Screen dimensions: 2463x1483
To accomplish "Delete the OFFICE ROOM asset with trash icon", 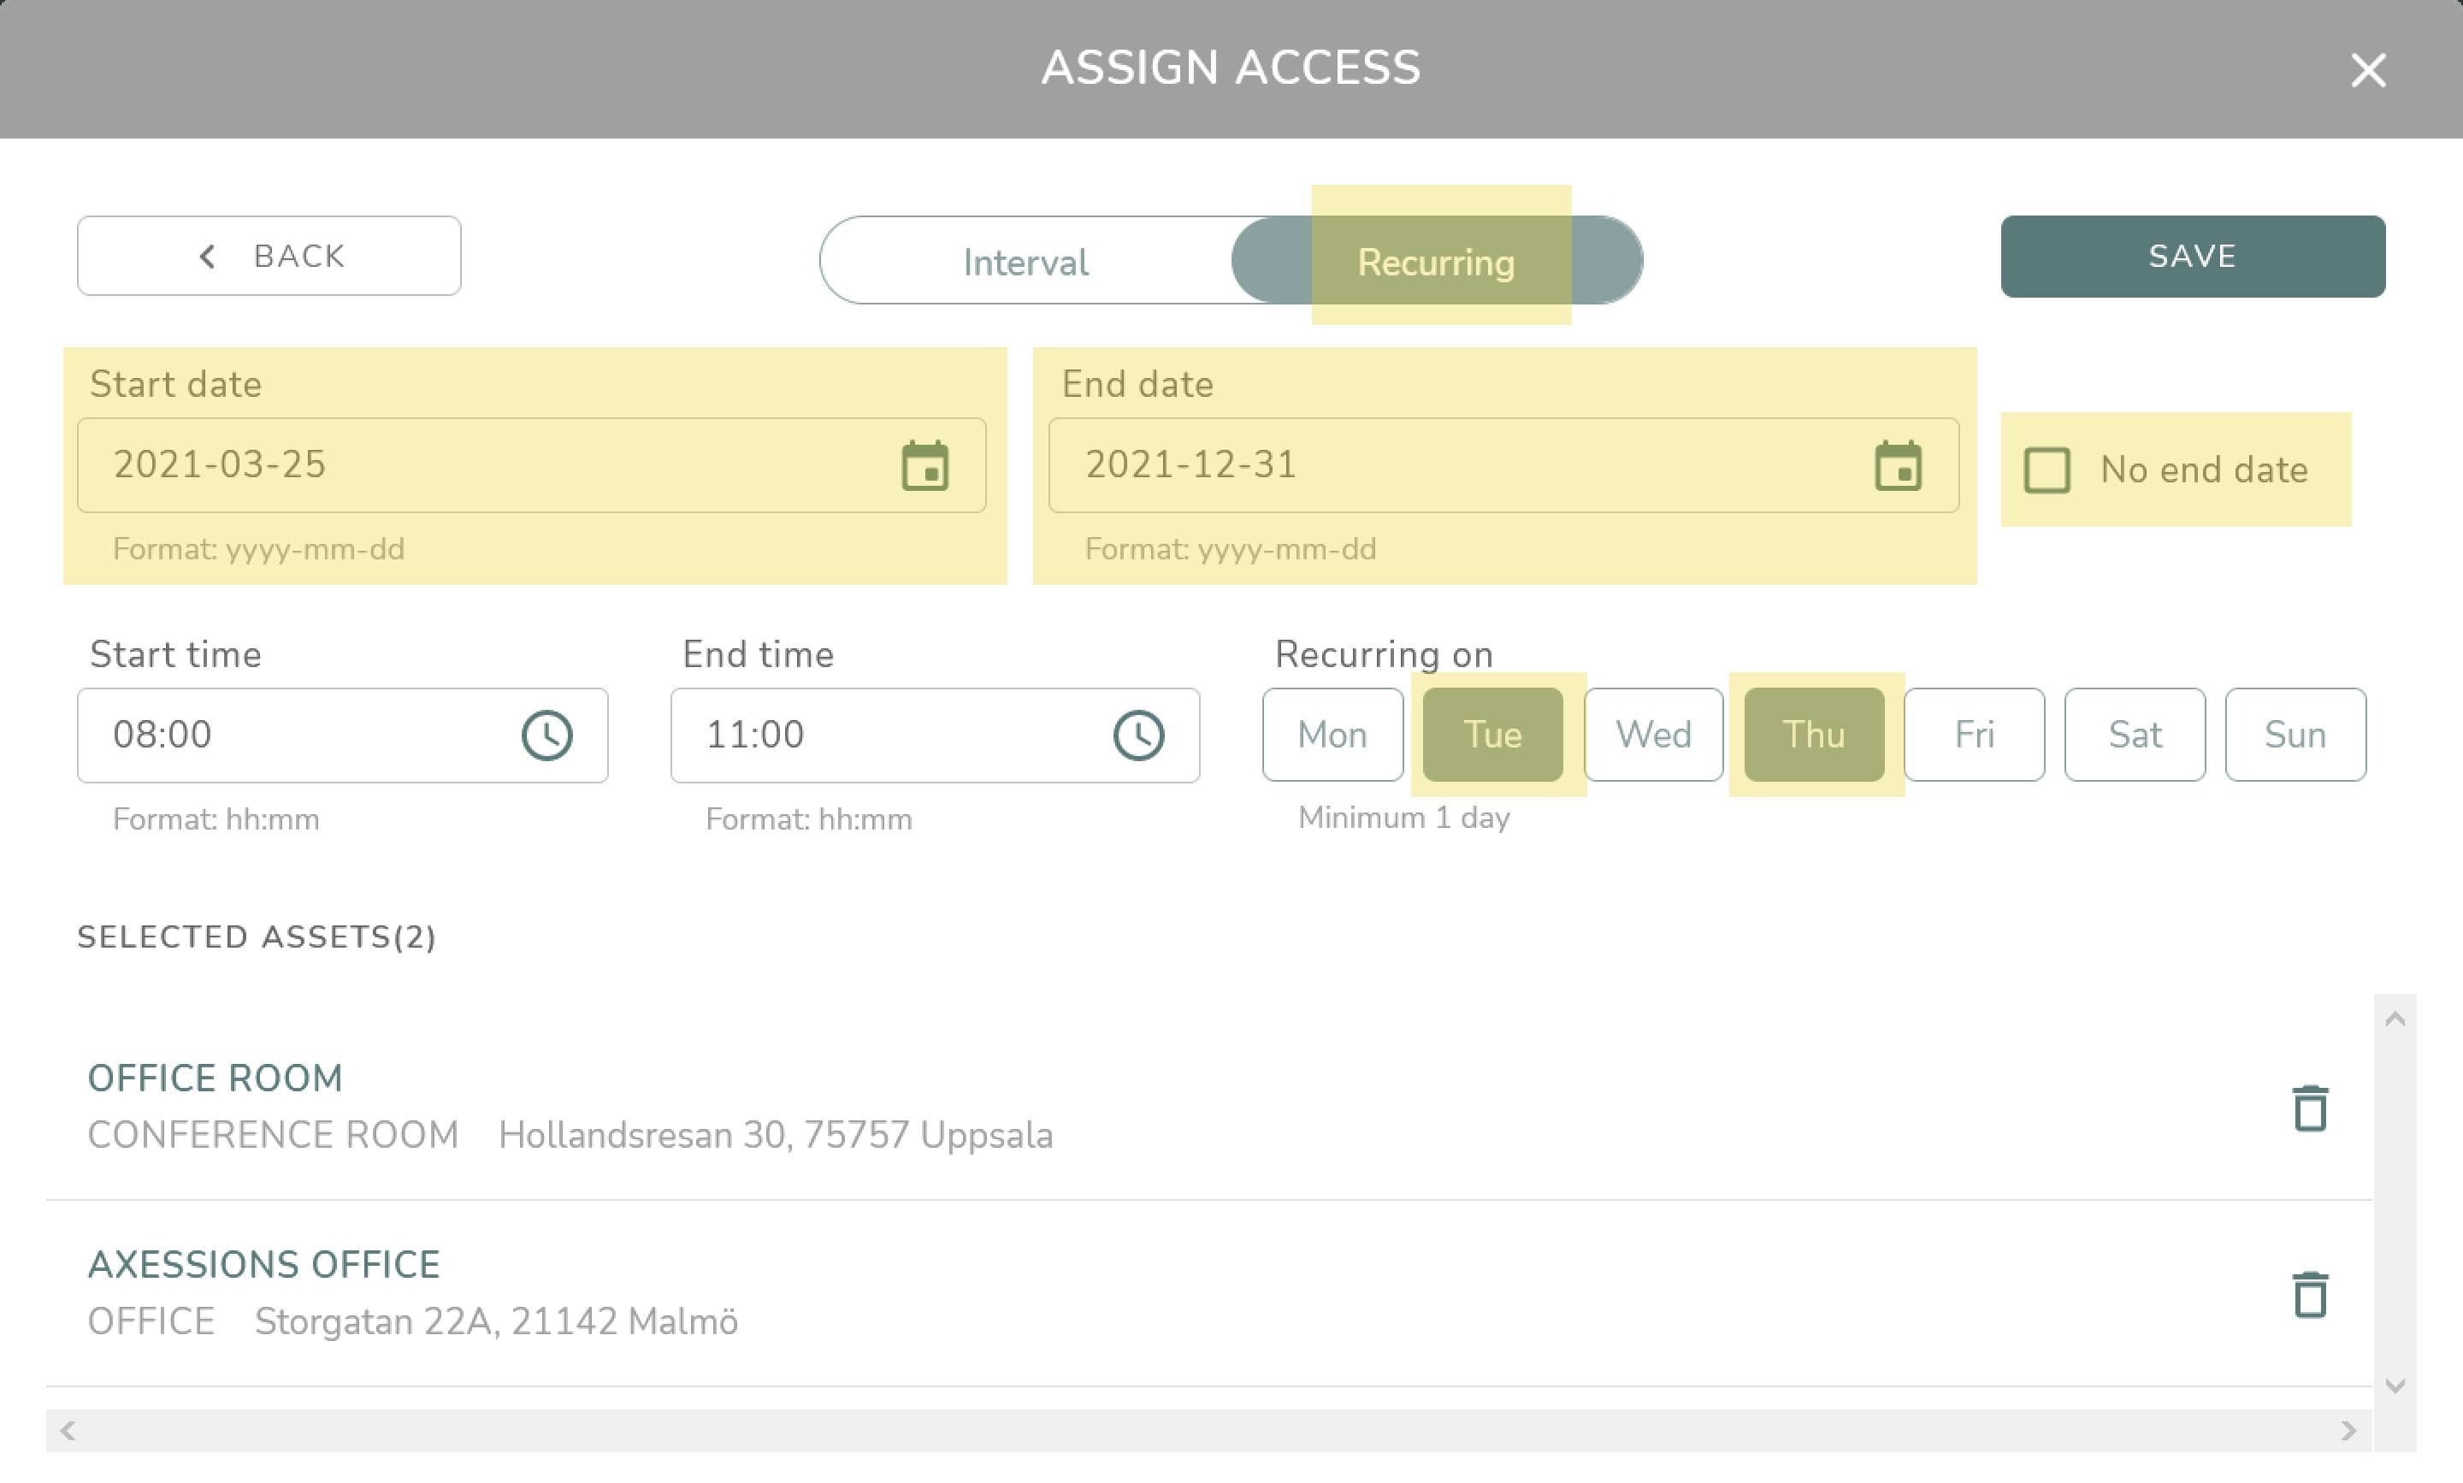I will pyautogui.click(x=2310, y=1108).
